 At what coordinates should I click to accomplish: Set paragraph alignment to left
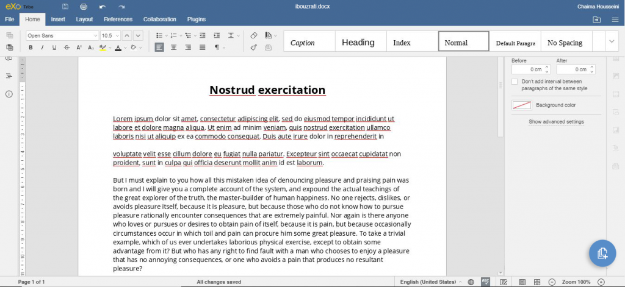click(x=159, y=48)
